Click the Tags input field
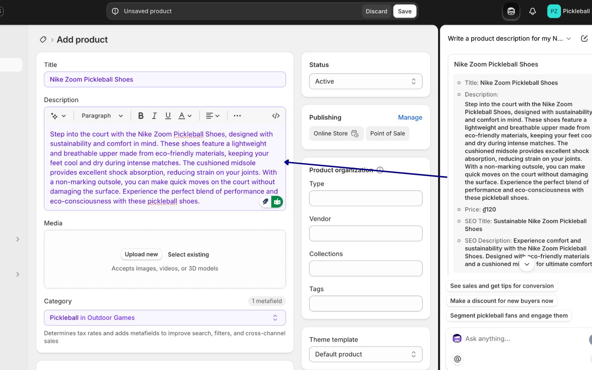This screenshot has height=370, width=592. point(366,304)
